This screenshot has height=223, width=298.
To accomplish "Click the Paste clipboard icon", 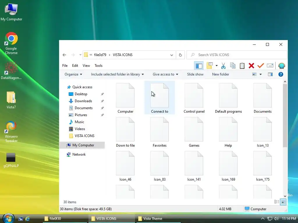I will (242, 66).
